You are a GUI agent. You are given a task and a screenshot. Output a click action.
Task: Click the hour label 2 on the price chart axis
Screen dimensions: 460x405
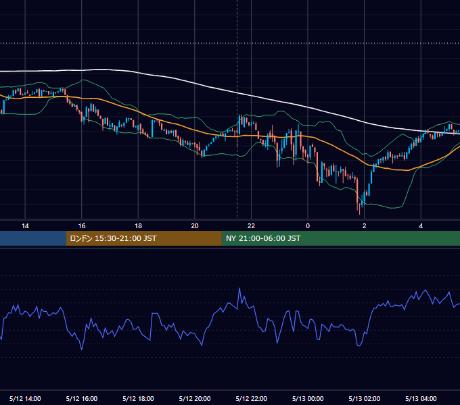click(x=365, y=226)
